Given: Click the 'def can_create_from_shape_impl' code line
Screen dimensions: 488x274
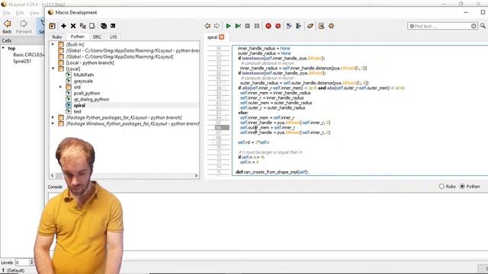Looking at the screenshot, I should pos(272,172).
